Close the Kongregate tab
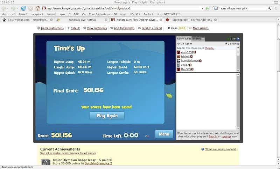 pyautogui.click(x=161, y=20)
